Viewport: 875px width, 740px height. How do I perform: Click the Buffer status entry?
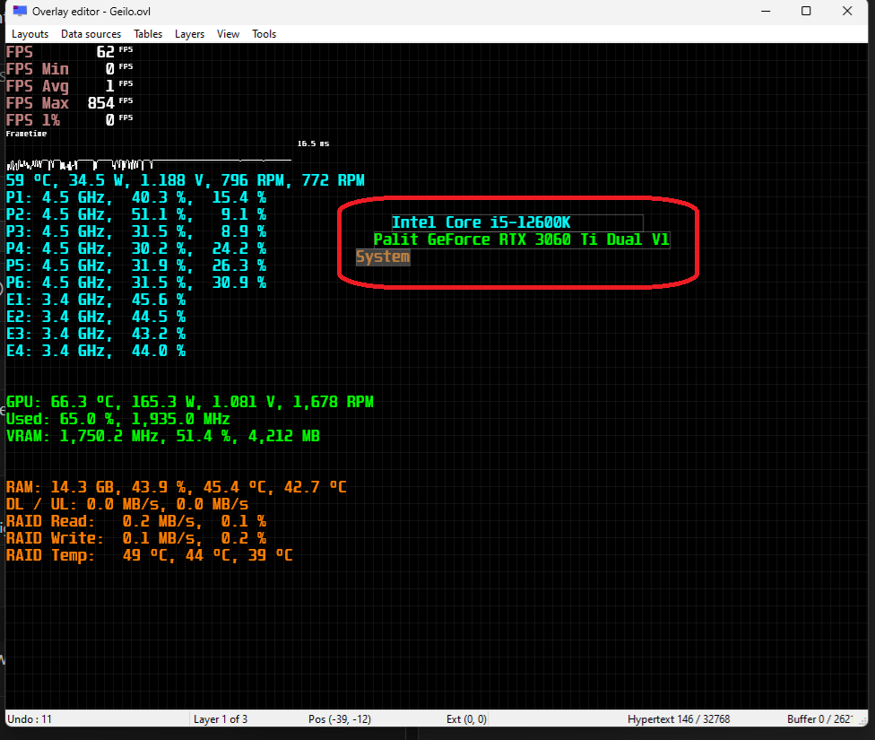click(819, 719)
